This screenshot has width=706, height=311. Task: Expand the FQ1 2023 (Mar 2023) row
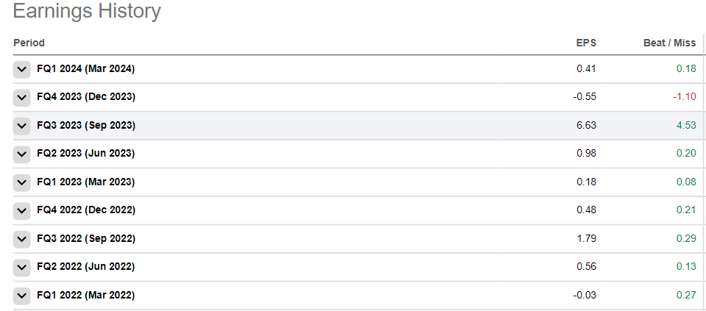pyautogui.click(x=22, y=182)
